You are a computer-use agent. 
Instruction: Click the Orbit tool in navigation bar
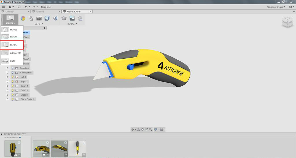pyautogui.click(x=133, y=130)
